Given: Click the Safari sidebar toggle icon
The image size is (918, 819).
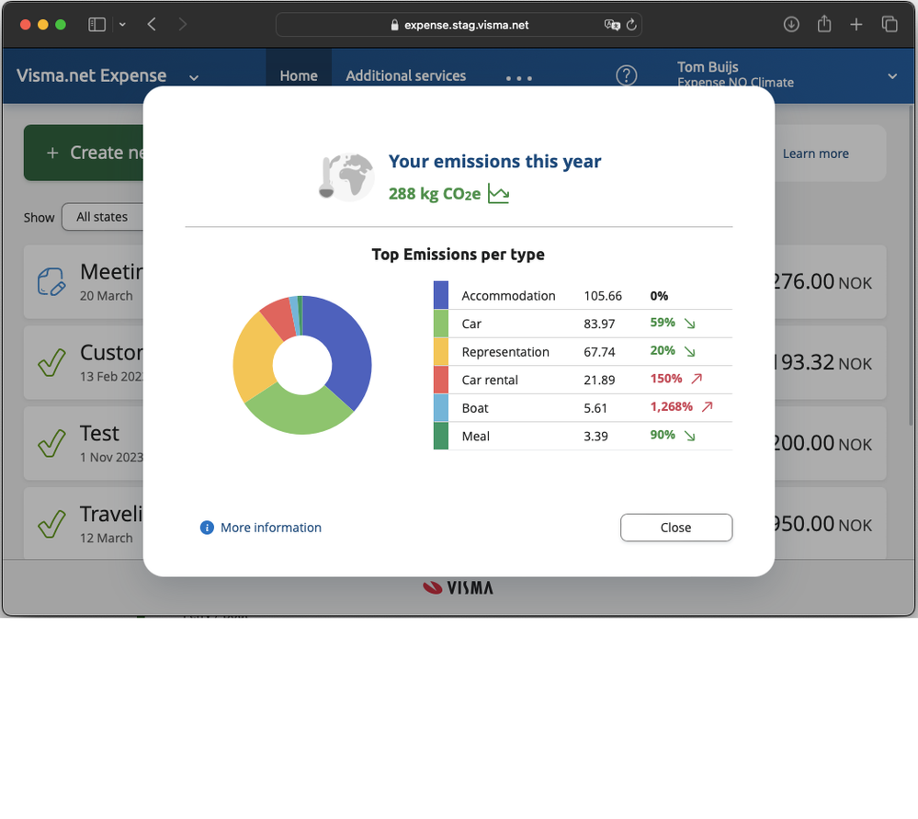Looking at the screenshot, I should point(96,25).
